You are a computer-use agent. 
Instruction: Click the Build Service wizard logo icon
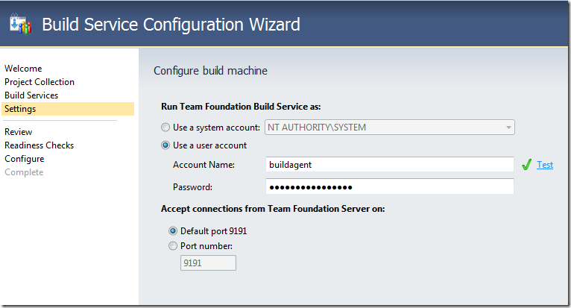click(20, 24)
